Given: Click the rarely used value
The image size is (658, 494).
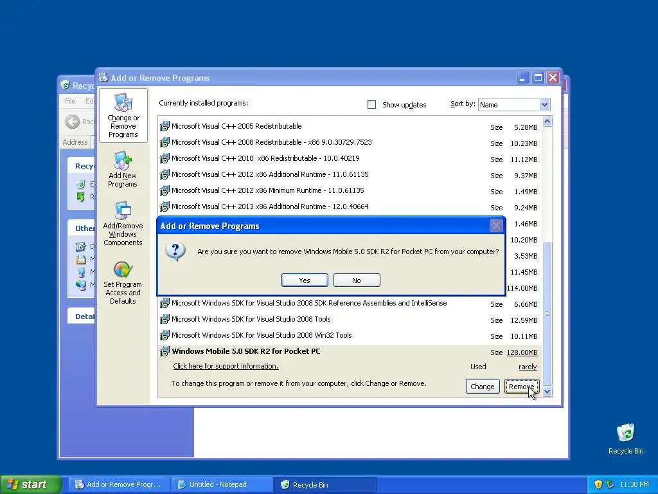Looking at the screenshot, I should [528, 367].
